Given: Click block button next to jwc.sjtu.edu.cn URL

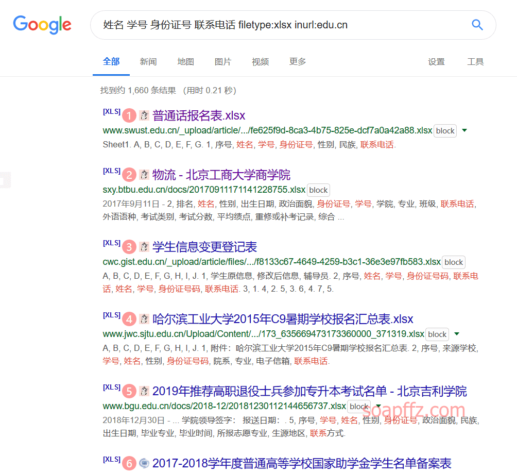Looking at the screenshot, I should (x=437, y=334).
